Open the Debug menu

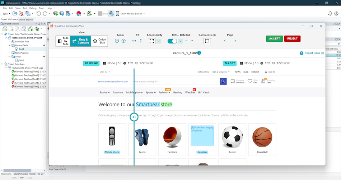pos(33,8)
